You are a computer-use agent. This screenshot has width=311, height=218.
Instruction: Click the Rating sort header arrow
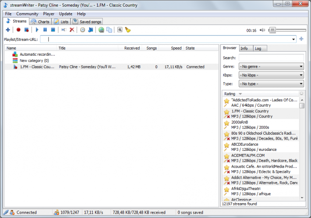[x=240, y=94]
